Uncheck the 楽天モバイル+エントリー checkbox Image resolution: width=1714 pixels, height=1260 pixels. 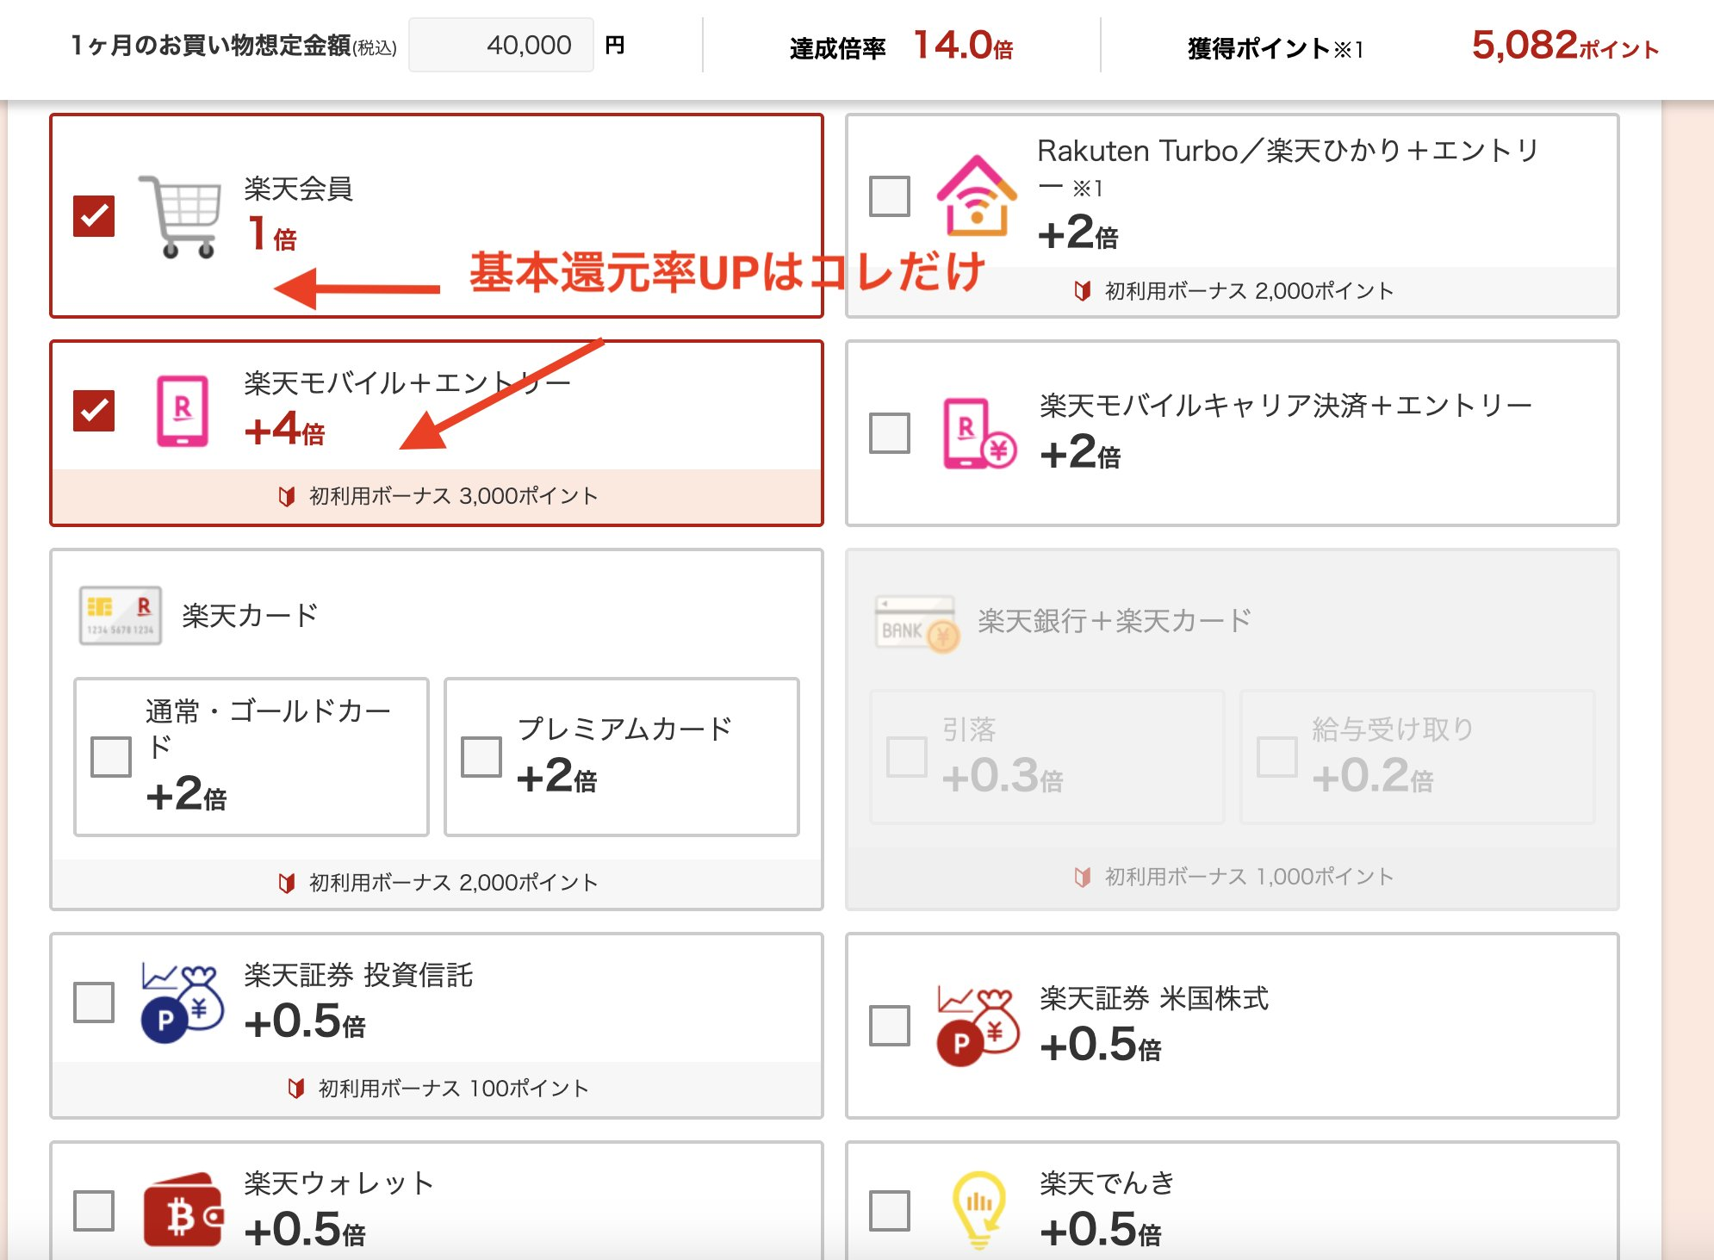(x=94, y=411)
